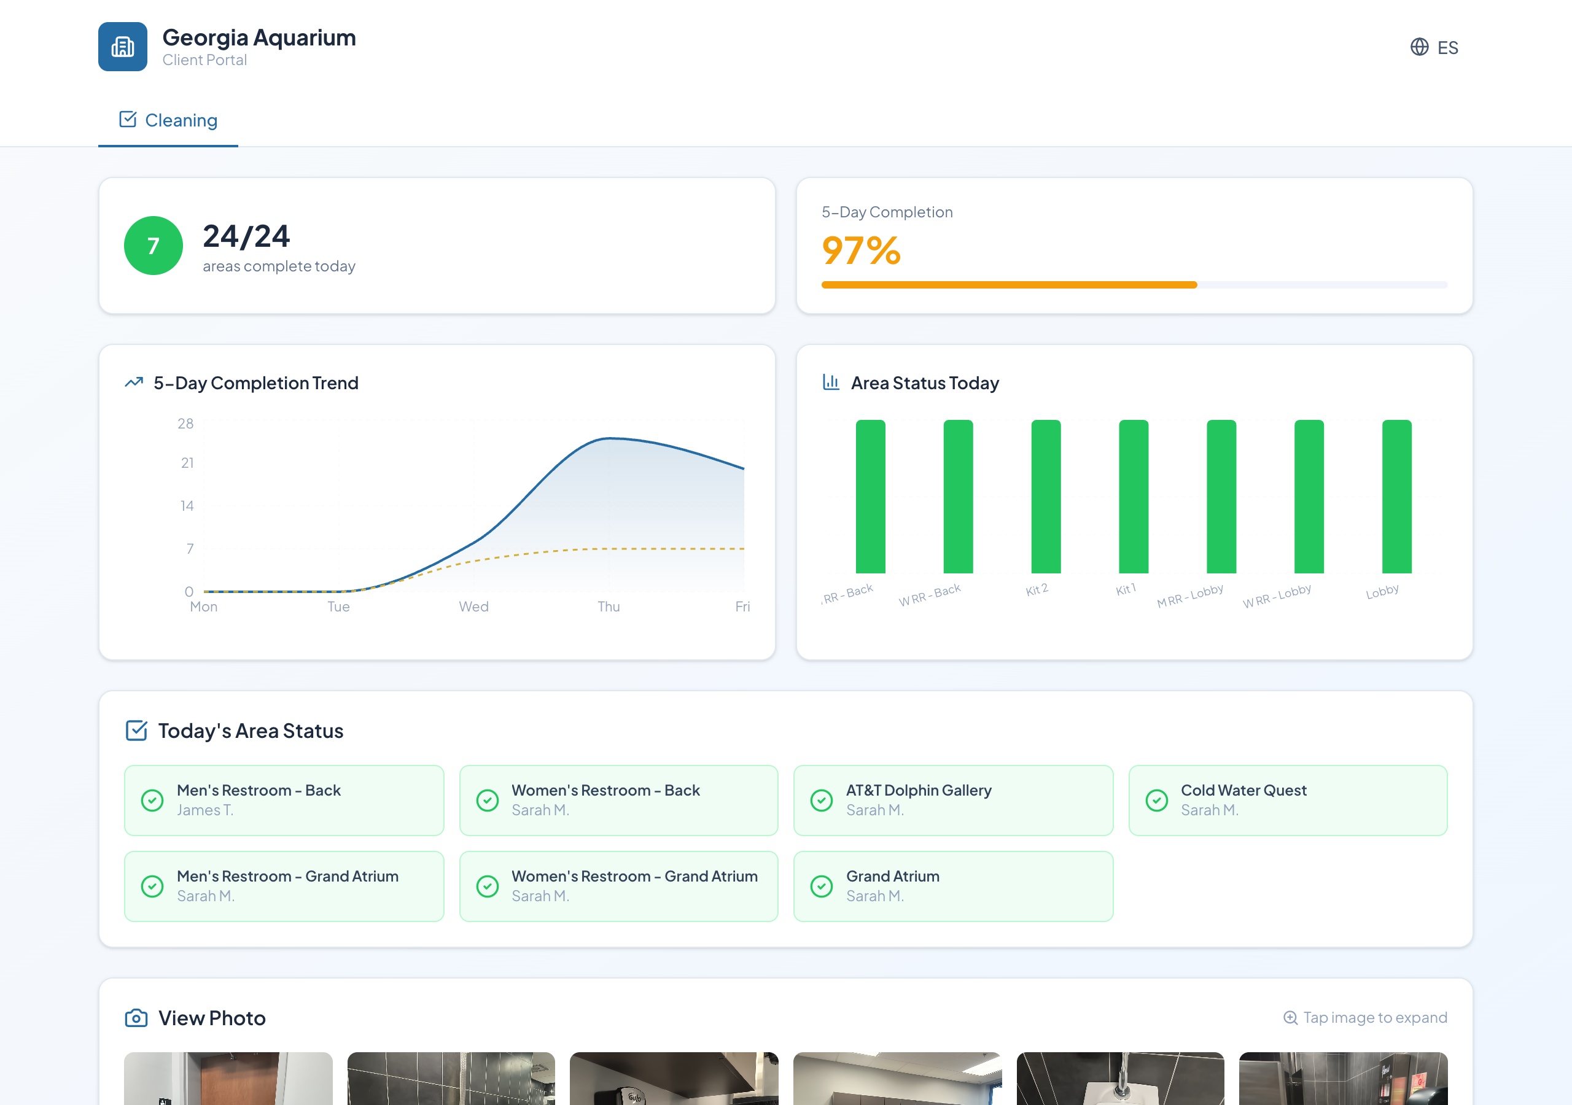Toggle the check on Grand Atrium card
1572x1105 pixels.
tap(821, 885)
